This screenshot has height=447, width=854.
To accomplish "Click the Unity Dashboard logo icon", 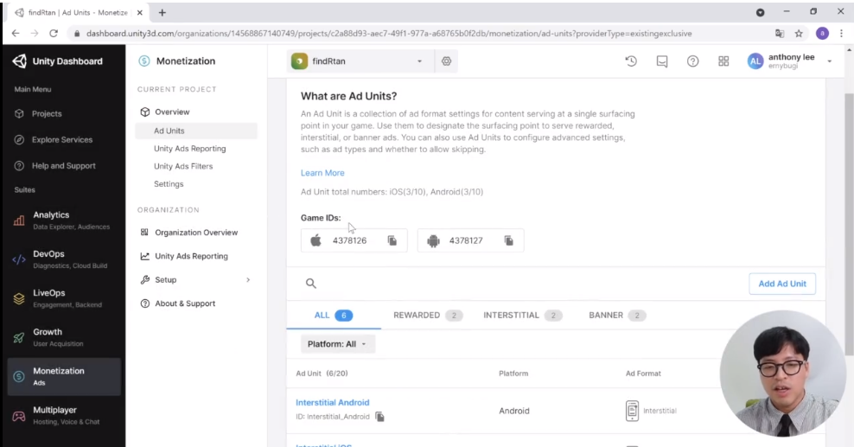I will click(x=20, y=61).
